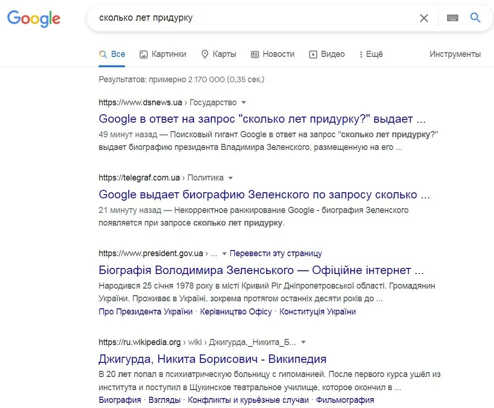
Task: Open the Инструменты tools button
Action: pos(455,55)
